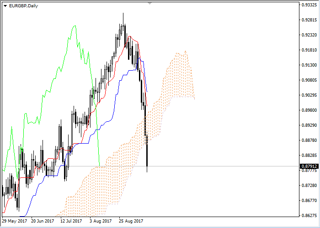This screenshot has height=228, width=320.
Task: Click price scale value 0.89800
Action: (x=309, y=110)
